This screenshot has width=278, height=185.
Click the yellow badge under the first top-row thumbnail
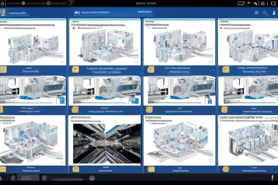click(x=3, y=69)
